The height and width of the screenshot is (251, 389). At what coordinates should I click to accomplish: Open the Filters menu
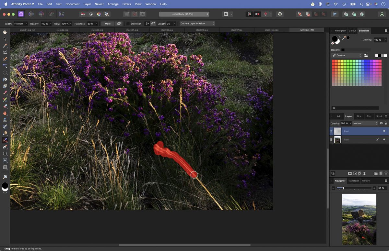[126, 4]
